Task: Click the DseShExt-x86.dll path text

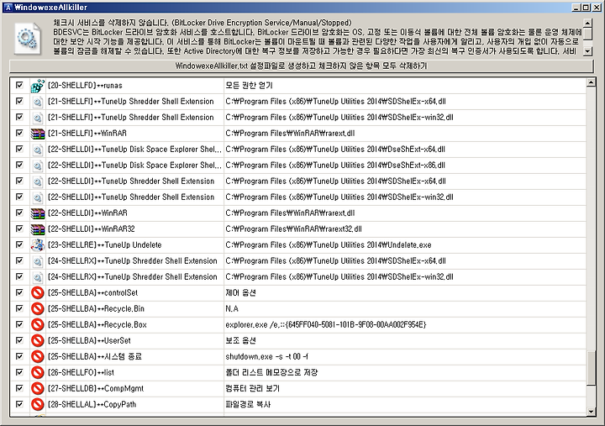Action: point(335,166)
